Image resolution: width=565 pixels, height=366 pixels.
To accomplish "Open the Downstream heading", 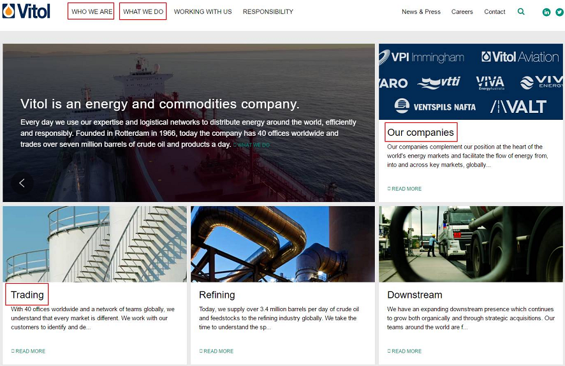I will pos(415,295).
